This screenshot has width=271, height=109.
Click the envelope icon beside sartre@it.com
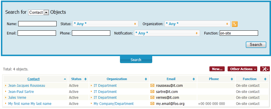click(152, 91)
